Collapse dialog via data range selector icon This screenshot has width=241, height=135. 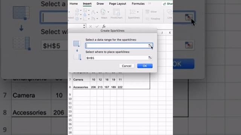[150, 45]
